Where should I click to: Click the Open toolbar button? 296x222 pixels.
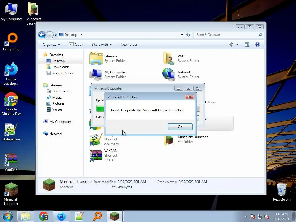pos(76,45)
